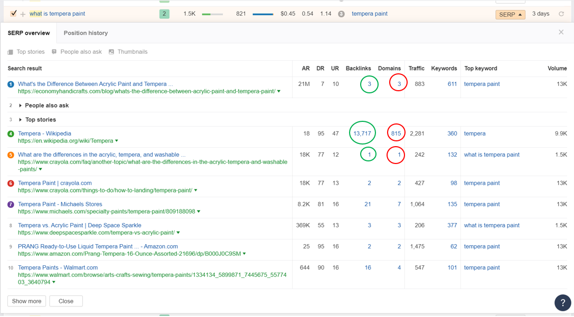Screen dimensions: 574x317
Task: Click the Volume column header
Action: [557, 69]
